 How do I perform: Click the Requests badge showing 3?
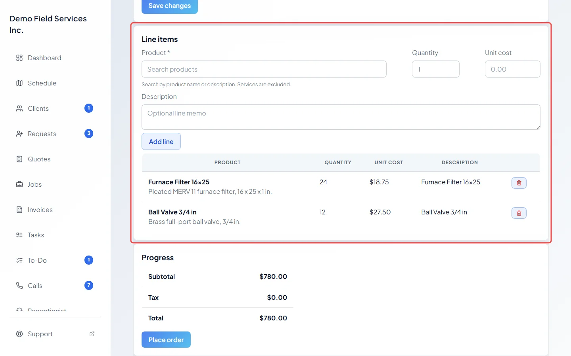click(x=89, y=133)
